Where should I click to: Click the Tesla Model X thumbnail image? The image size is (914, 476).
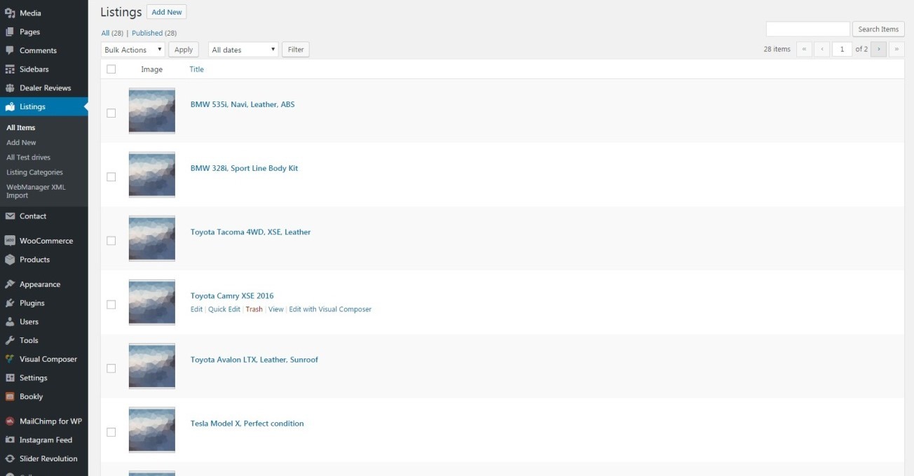152,430
